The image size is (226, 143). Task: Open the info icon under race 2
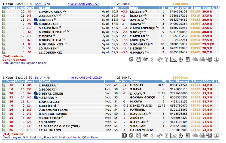[x=216, y=135]
